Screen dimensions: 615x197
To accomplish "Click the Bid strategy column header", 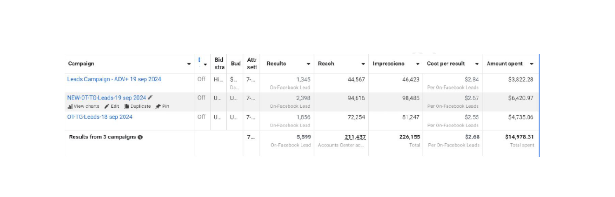I will 219,63.
